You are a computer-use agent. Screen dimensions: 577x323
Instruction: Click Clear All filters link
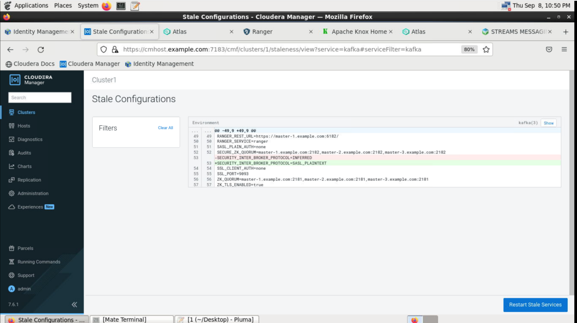[x=166, y=128]
